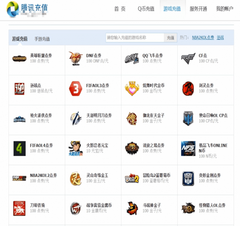The height and width of the screenshot is (226, 240).
Task: Click the 英雄联盟点券 title text
Action: coord(41,55)
